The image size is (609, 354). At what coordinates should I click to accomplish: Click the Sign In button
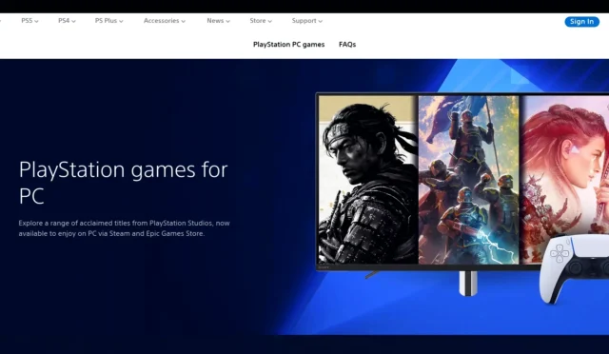coord(581,21)
